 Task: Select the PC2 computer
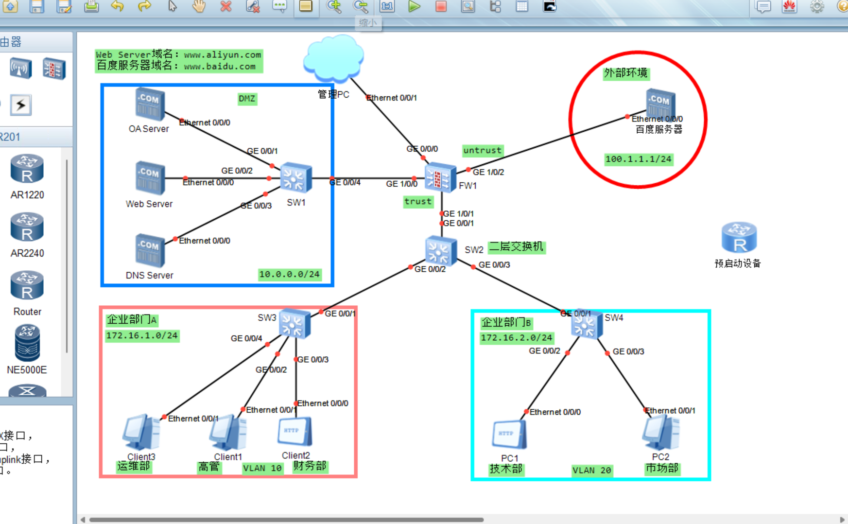660,433
